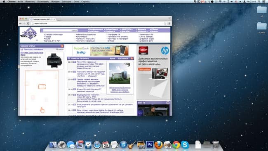Viewport: 268px width, 151px height.
Task: Click the iXBT TV video thumbnail
Action: click(x=153, y=110)
